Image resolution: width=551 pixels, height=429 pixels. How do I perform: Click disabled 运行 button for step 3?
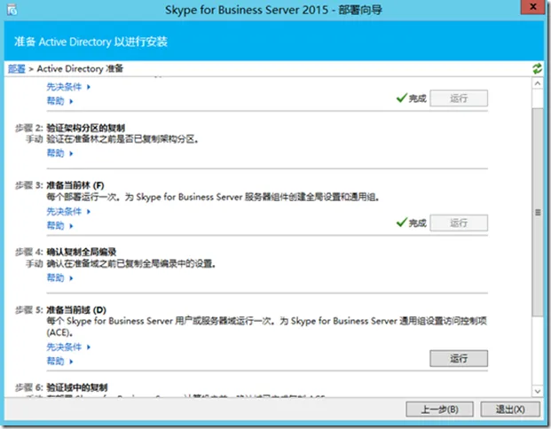pos(459,223)
